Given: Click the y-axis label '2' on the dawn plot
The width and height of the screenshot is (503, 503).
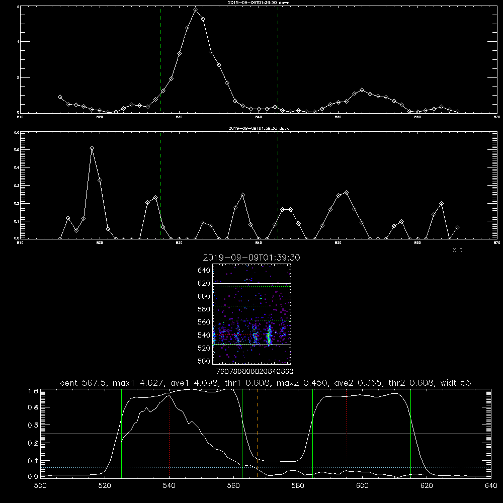Looking at the screenshot, I should (18, 77).
